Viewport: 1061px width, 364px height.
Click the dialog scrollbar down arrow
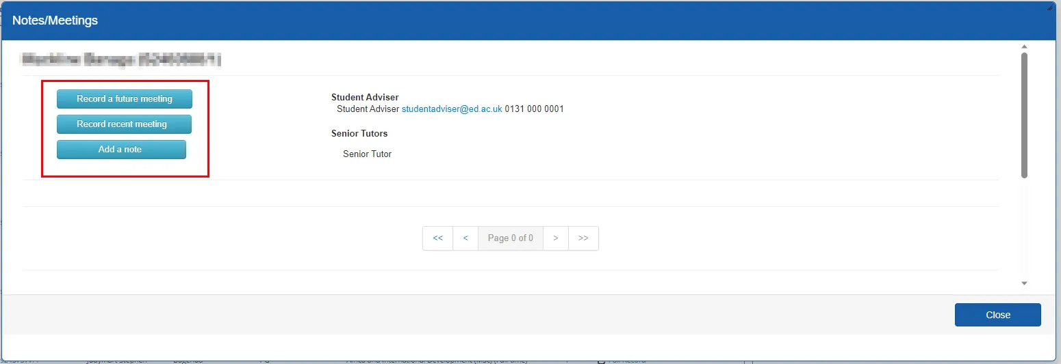pos(1024,283)
